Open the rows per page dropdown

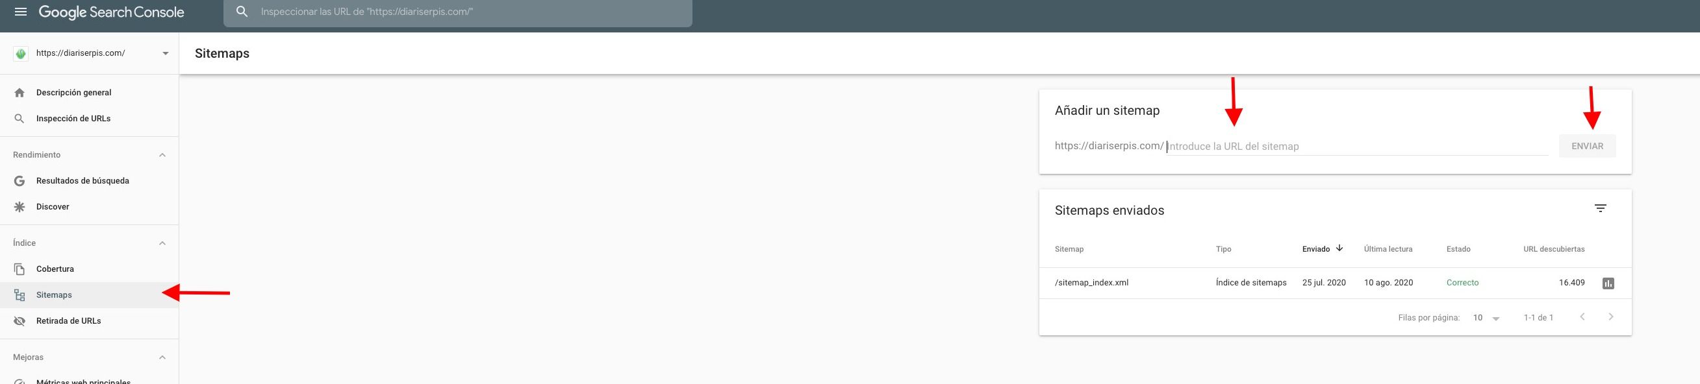1486,318
